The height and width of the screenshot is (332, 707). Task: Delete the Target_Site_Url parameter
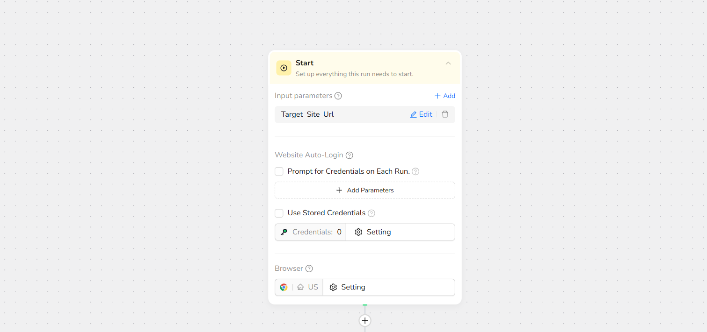(445, 114)
